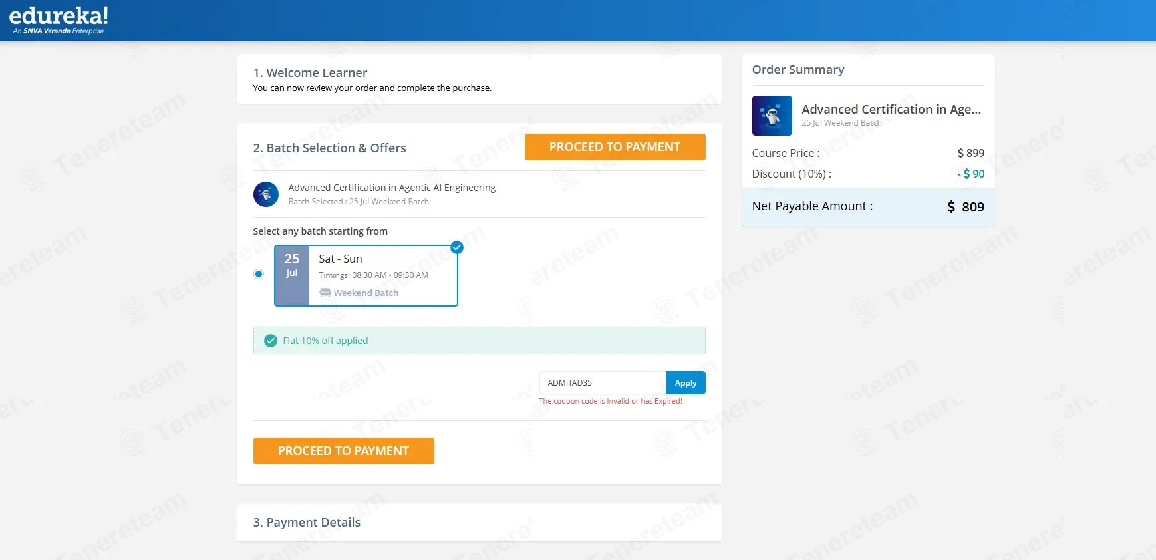Apply the coupon code
This screenshot has width=1156, height=560.
click(686, 383)
